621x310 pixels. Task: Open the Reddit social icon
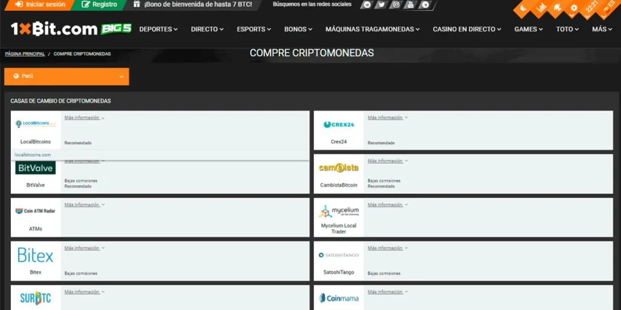[x=368, y=5]
